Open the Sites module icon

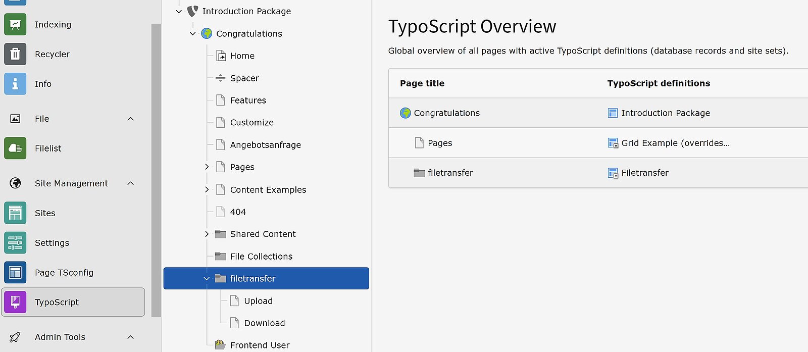click(15, 213)
